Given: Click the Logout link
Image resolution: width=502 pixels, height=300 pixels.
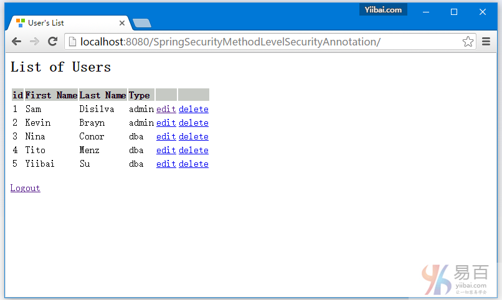Looking at the screenshot, I should [x=26, y=188].
